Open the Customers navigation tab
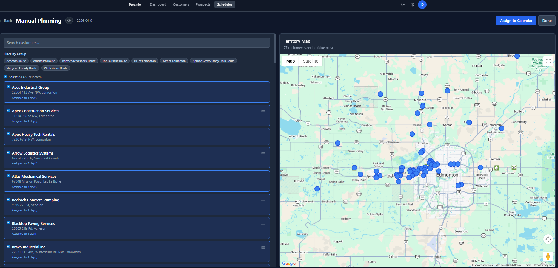The image size is (558, 268). coord(181,4)
